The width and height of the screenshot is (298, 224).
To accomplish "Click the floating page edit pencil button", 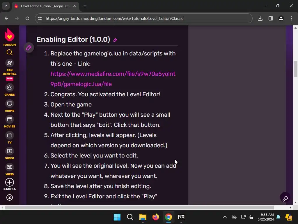I will click(x=29, y=48).
